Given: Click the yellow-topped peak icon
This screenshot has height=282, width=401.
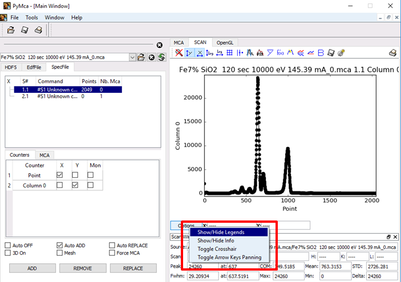Looking at the screenshot, I should click(x=290, y=53).
